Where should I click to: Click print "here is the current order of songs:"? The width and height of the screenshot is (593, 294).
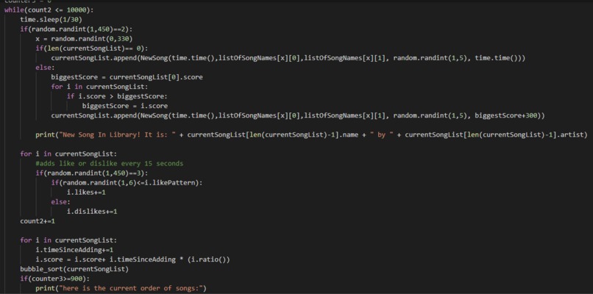[x=121, y=288]
